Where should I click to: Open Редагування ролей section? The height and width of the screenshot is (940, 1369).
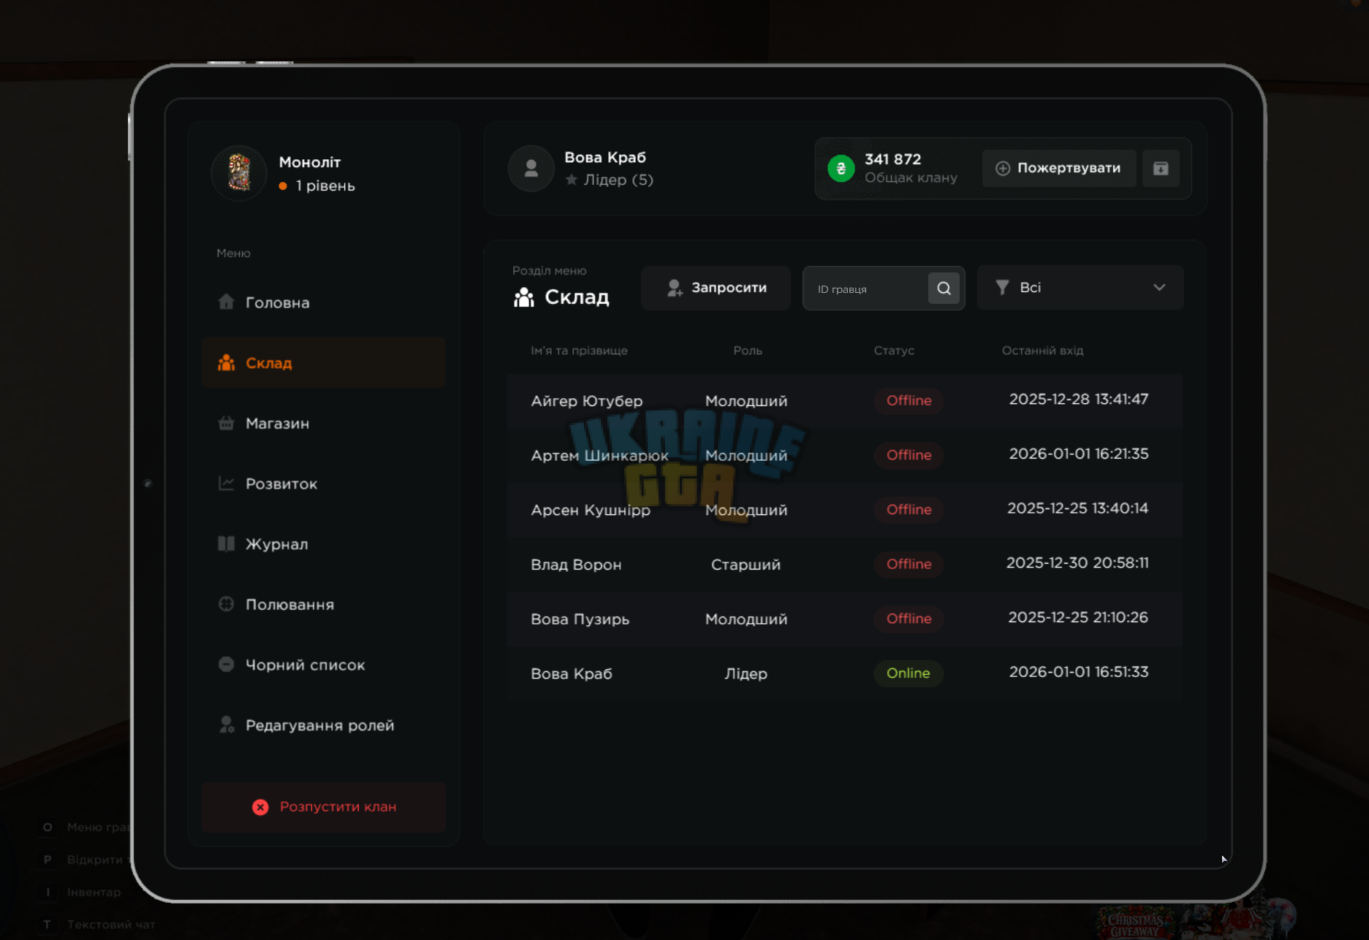(x=323, y=725)
